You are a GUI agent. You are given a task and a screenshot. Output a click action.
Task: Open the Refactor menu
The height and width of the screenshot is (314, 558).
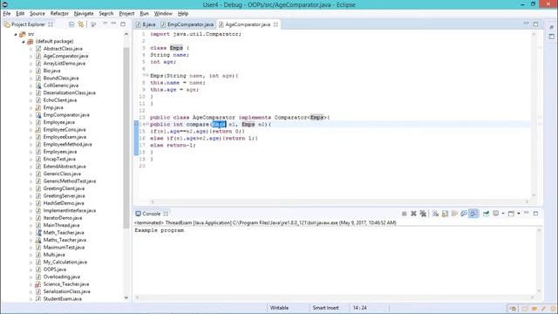59,14
